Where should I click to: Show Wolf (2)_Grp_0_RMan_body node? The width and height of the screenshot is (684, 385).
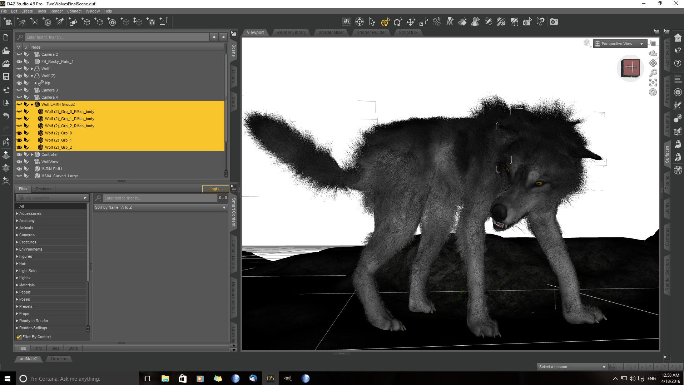pos(19,112)
